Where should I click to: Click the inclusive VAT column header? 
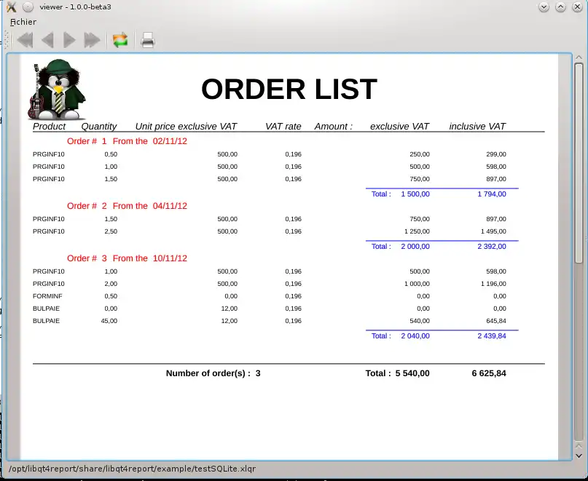[x=477, y=126]
